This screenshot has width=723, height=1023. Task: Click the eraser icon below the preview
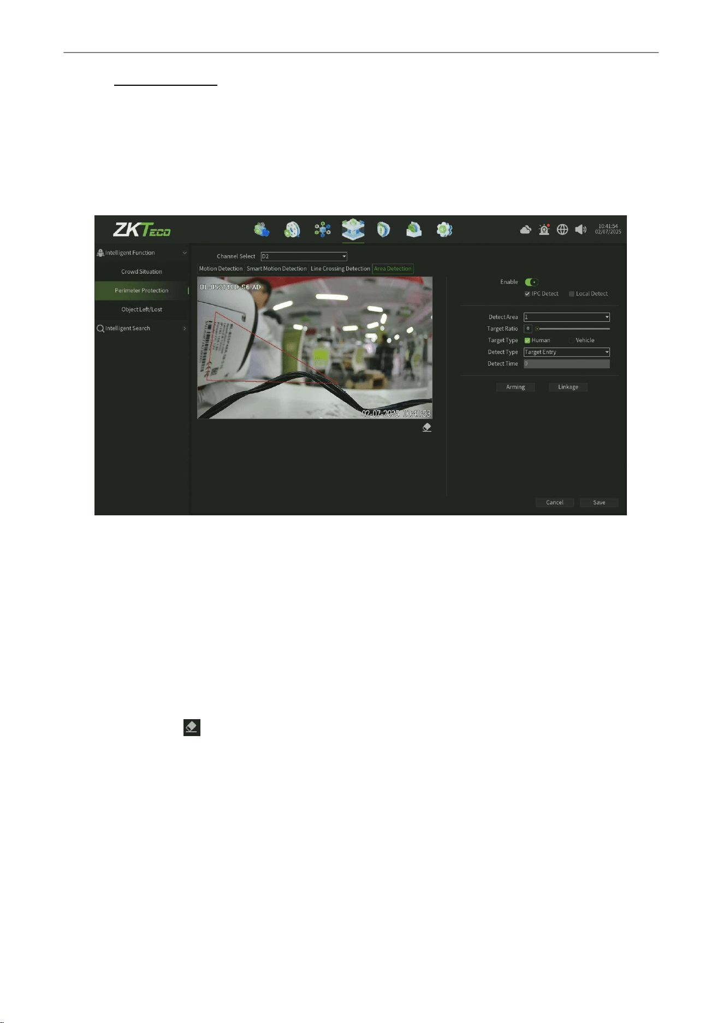click(427, 427)
